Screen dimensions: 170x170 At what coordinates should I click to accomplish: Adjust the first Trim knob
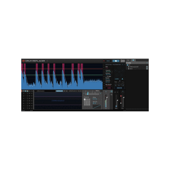[x=116, y=85]
